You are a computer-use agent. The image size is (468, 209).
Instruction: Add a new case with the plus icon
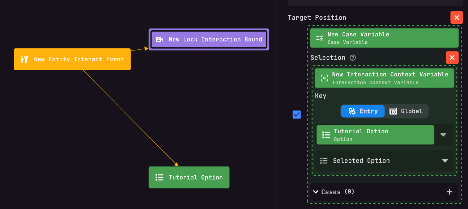(x=449, y=192)
